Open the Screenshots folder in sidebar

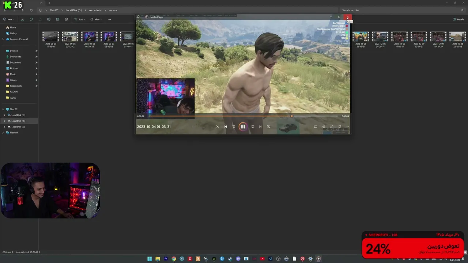click(16, 86)
